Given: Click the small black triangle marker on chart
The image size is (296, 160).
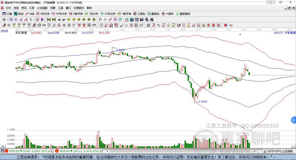Looking at the screenshot, I should (240, 35).
